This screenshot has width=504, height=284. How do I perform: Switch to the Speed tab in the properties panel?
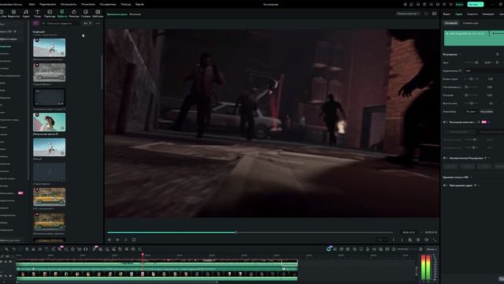tap(472, 14)
